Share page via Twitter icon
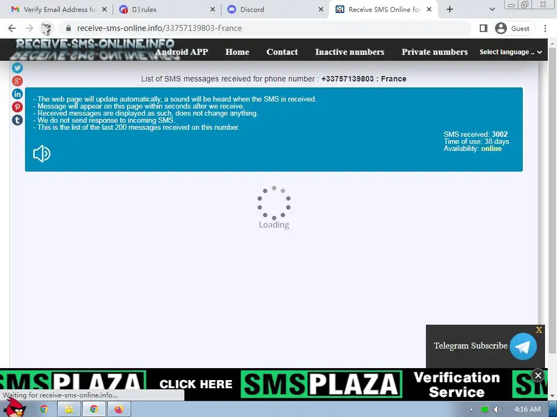This screenshot has width=557, height=417. click(17, 68)
